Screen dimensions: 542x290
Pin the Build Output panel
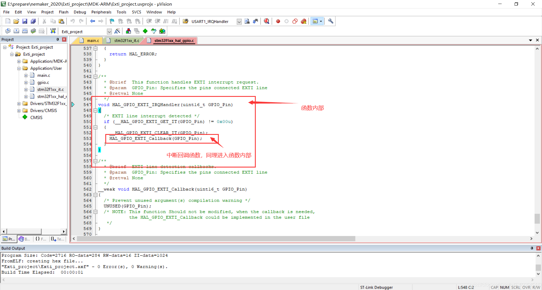coord(532,248)
